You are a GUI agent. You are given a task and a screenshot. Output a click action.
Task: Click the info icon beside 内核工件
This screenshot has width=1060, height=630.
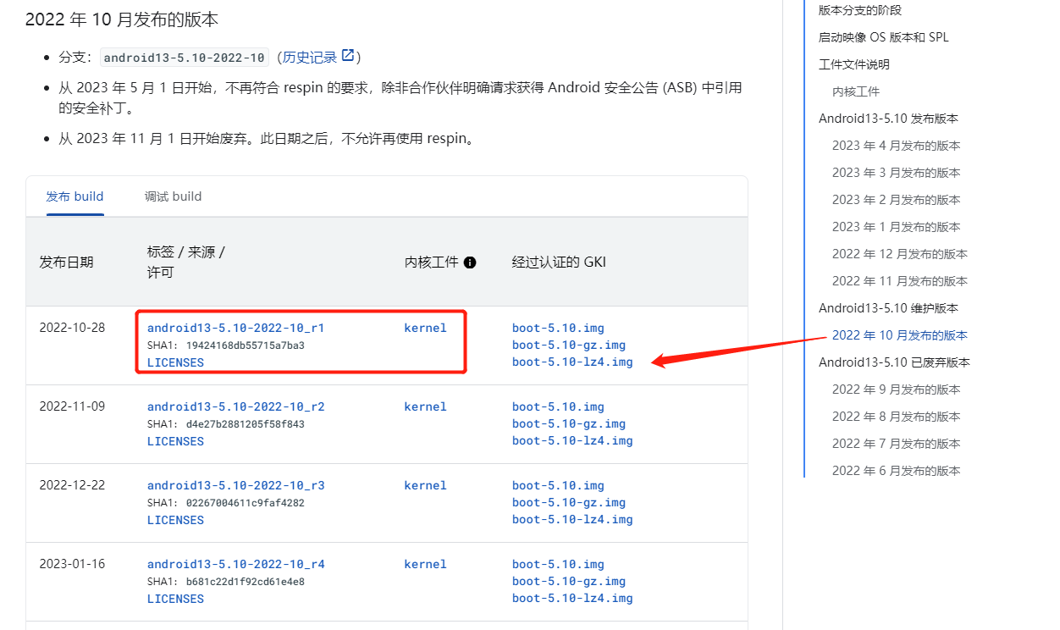[x=470, y=262]
